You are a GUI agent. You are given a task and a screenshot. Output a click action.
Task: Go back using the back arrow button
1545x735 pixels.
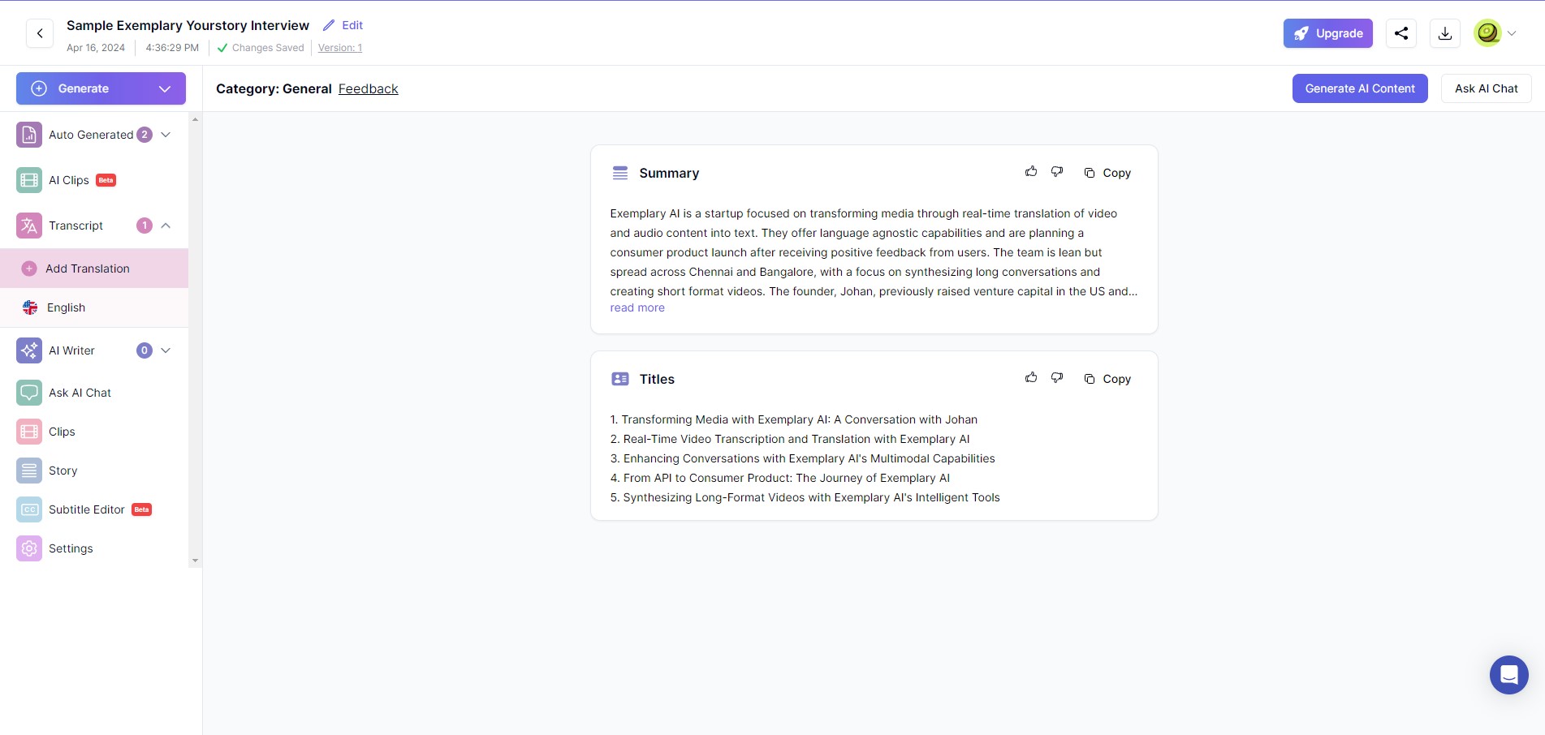40,33
